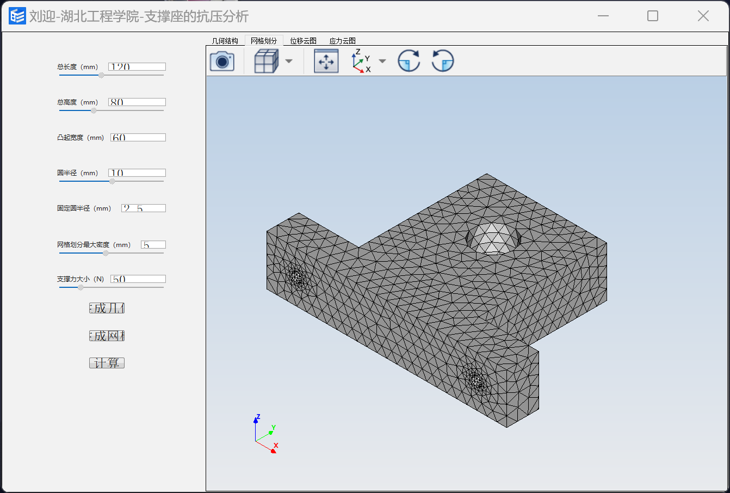Fit the model to view with pan-arrows icon

coord(326,61)
